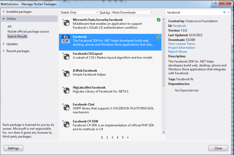234x155 pixels.
Task: Open the Stable Only filter dropdown
Action: 79,13
